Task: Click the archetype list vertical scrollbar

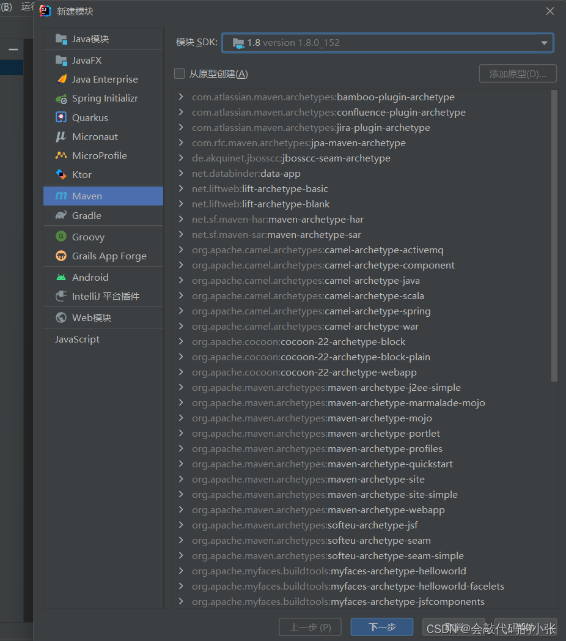Action: click(x=554, y=236)
